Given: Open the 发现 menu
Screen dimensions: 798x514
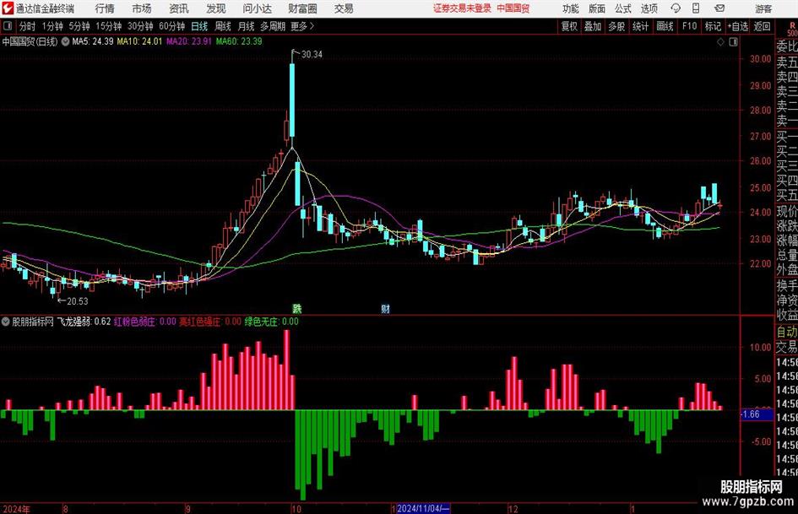Looking at the screenshot, I should [216, 8].
